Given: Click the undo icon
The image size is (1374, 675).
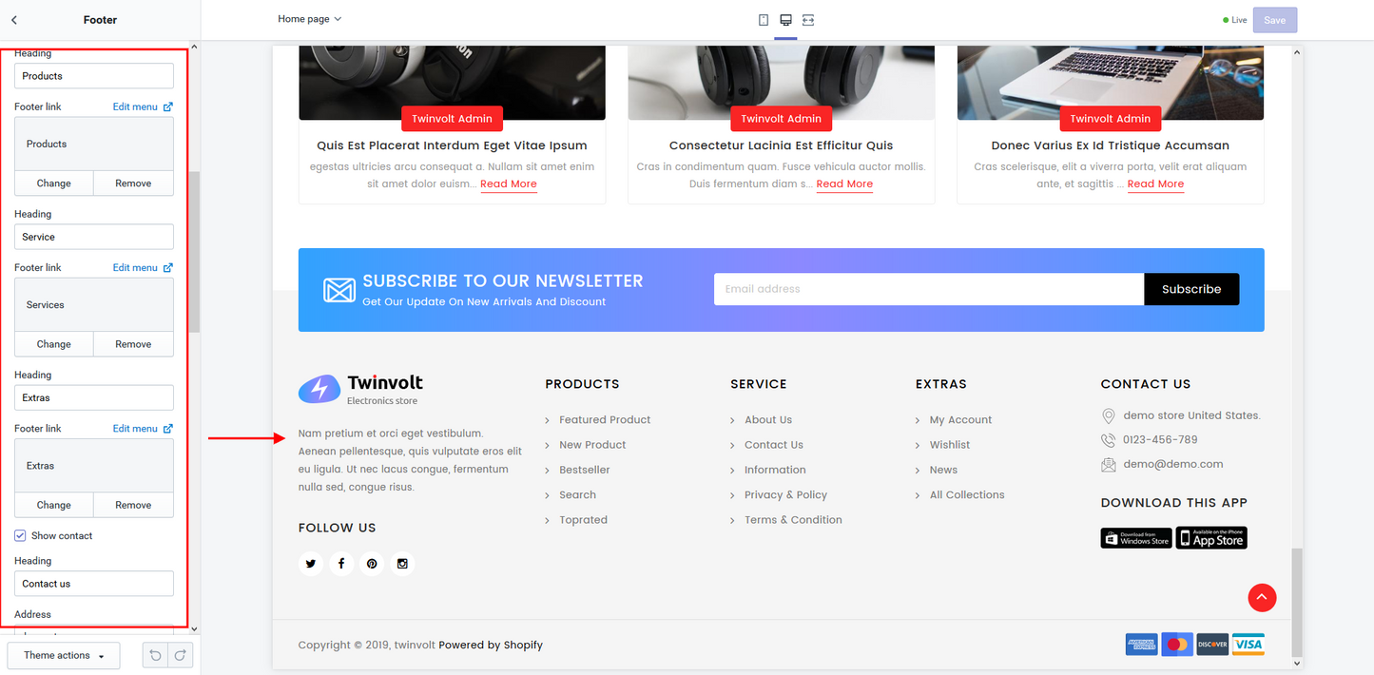Looking at the screenshot, I should 154,655.
